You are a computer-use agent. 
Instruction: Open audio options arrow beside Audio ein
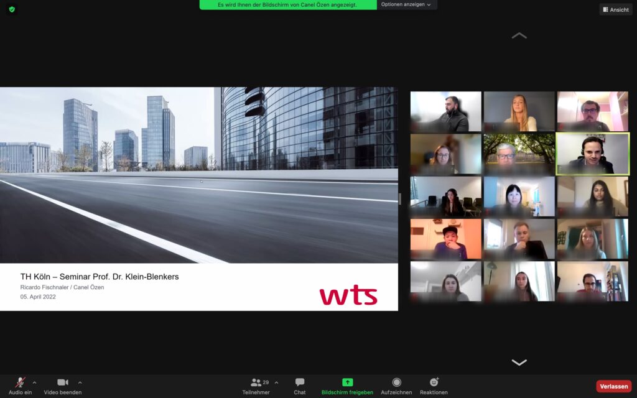click(x=34, y=382)
